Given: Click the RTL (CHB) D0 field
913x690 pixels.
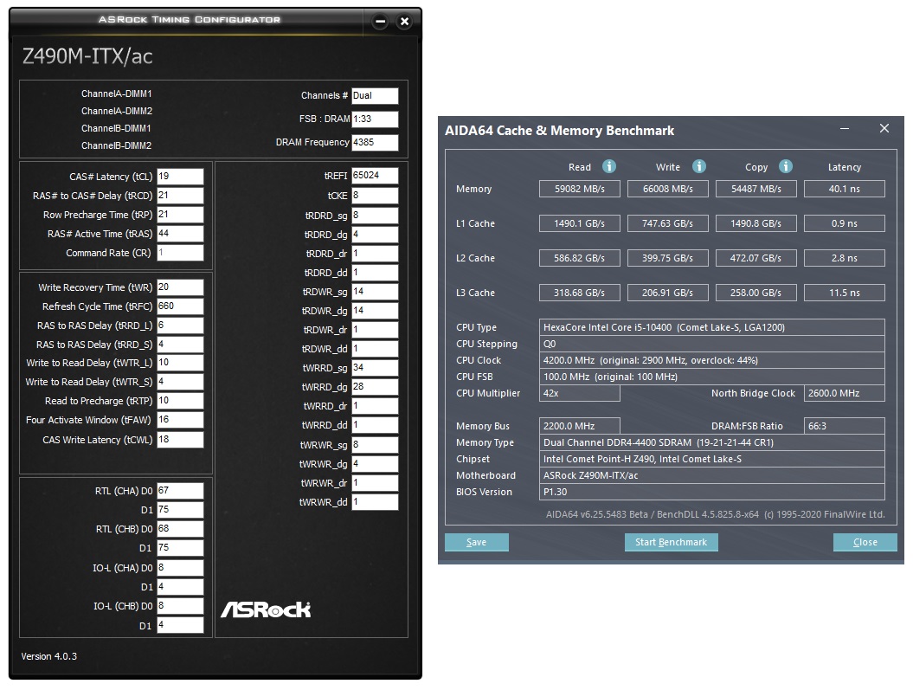Looking at the screenshot, I should click(x=181, y=529).
